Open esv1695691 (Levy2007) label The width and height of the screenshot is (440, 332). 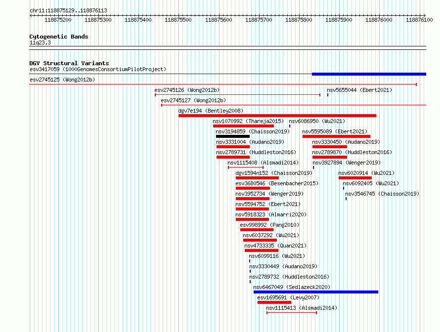[x=288, y=297]
